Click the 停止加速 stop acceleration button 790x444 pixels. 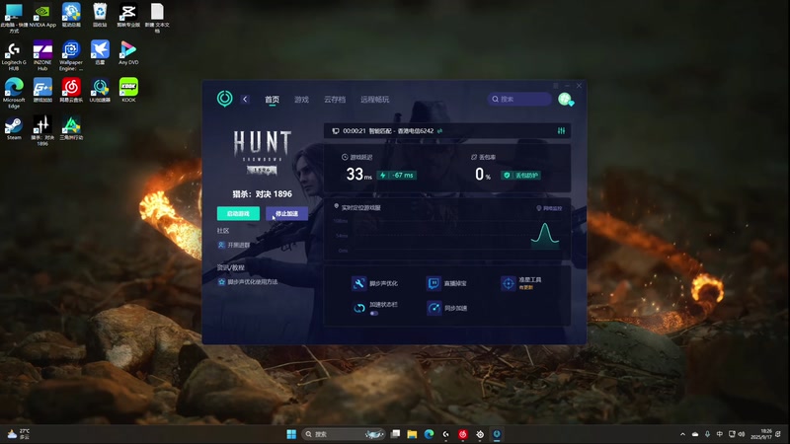[286, 213]
